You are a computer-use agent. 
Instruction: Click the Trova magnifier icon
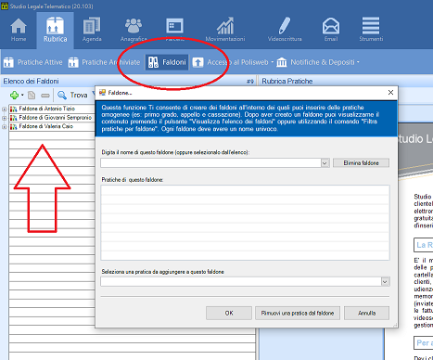tap(62, 96)
